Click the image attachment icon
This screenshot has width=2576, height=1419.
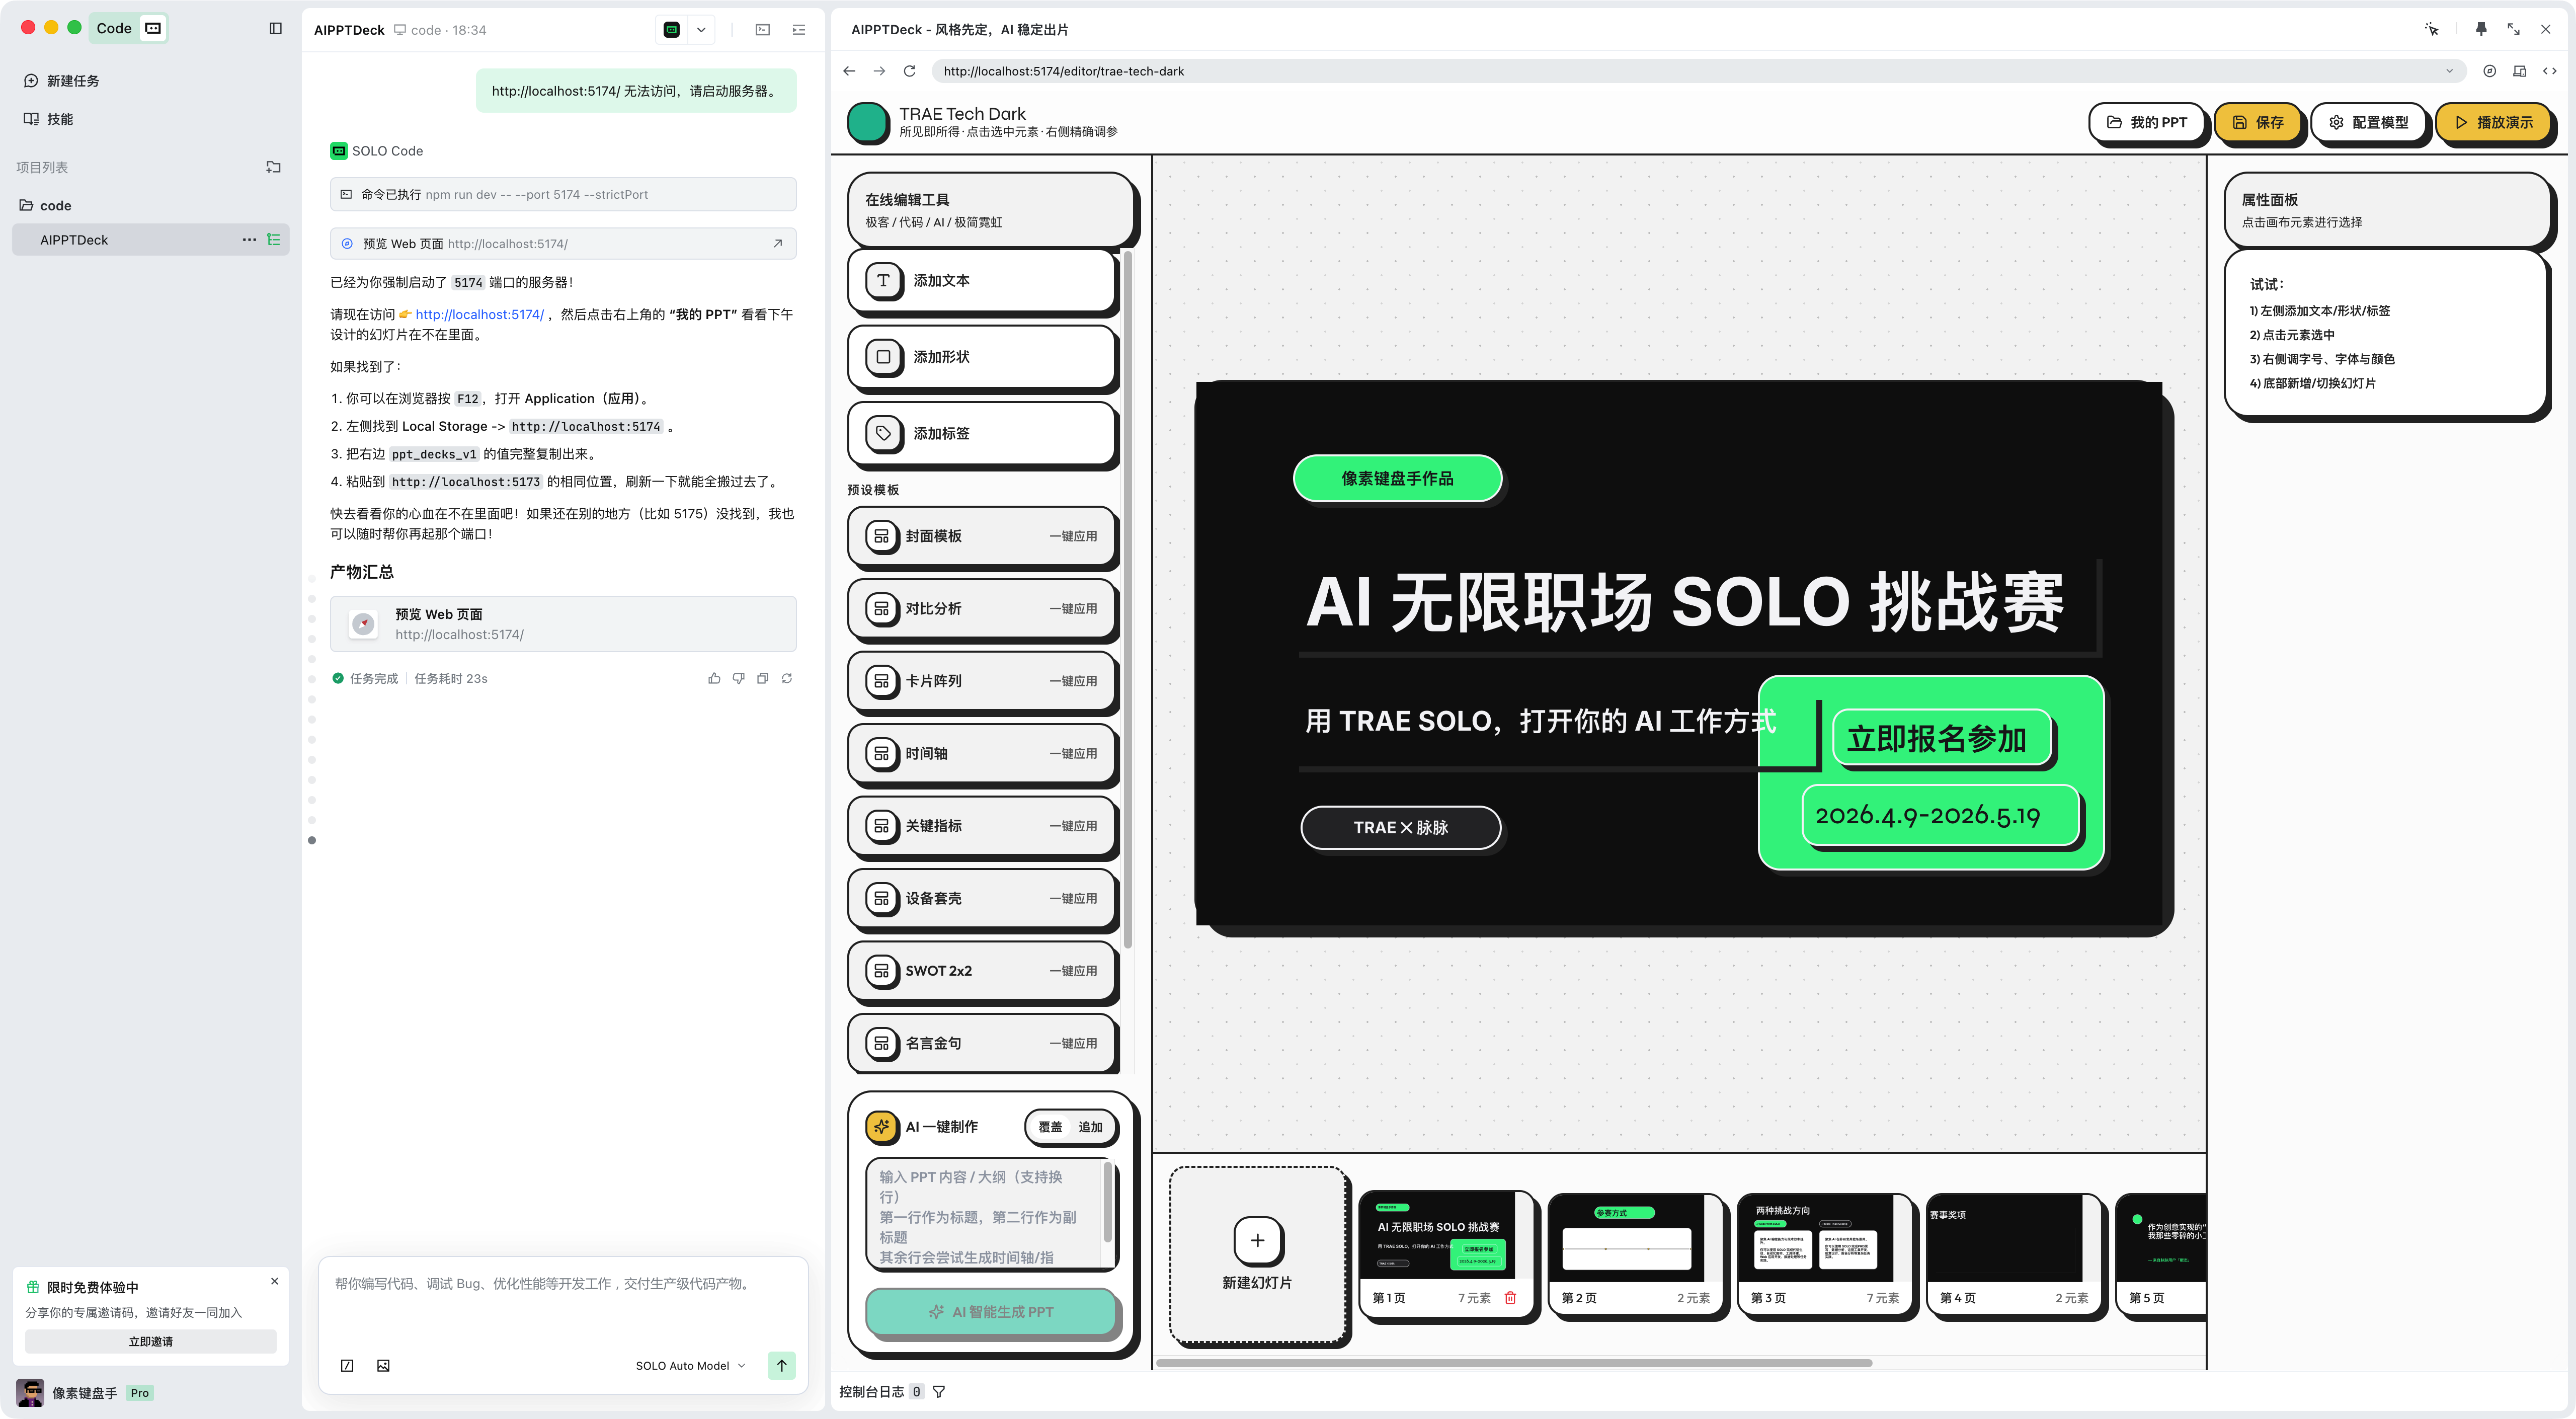click(x=383, y=1365)
